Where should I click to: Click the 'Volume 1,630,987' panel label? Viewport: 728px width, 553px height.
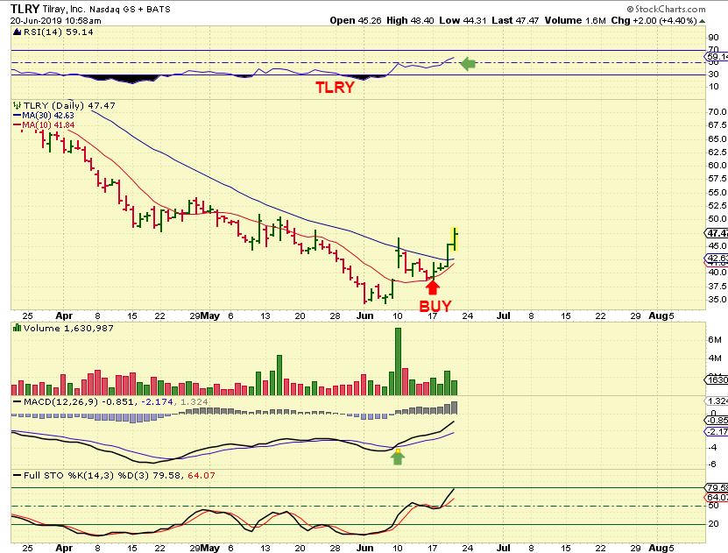[68, 329]
